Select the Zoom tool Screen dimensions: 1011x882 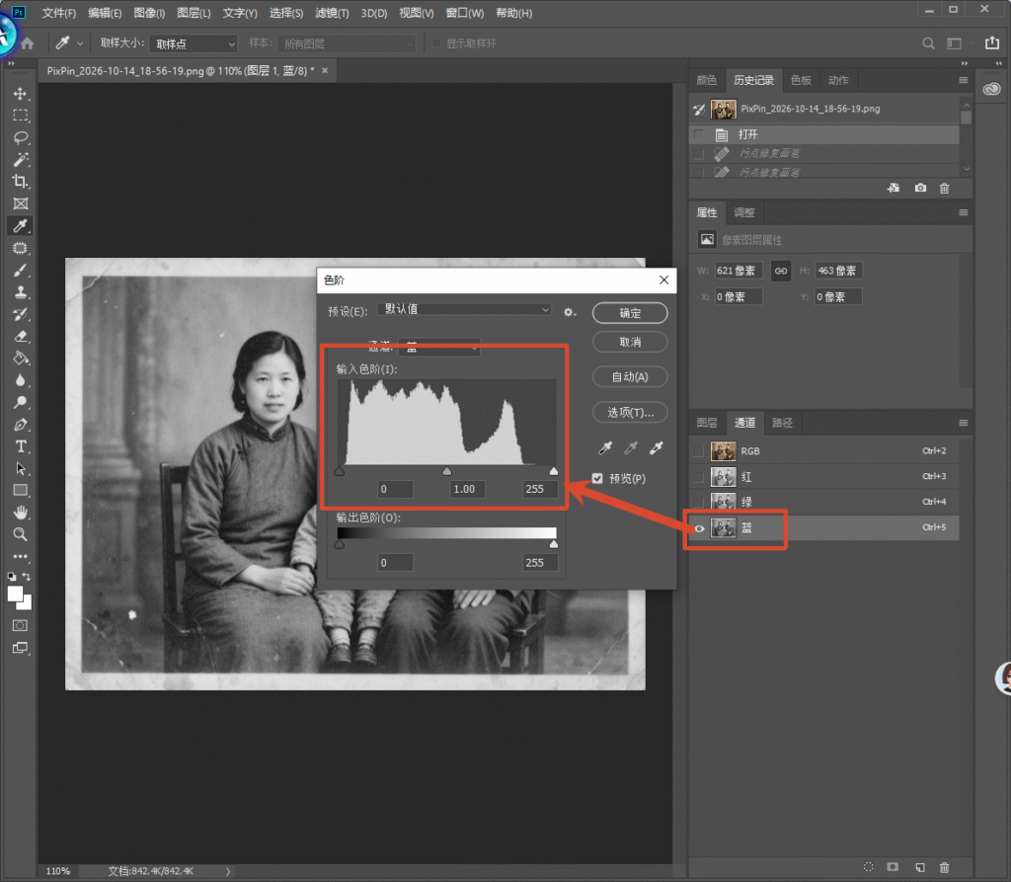point(21,534)
